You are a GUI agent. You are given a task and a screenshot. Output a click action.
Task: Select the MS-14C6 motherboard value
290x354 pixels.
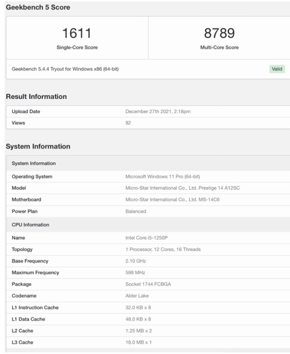coord(172,199)
